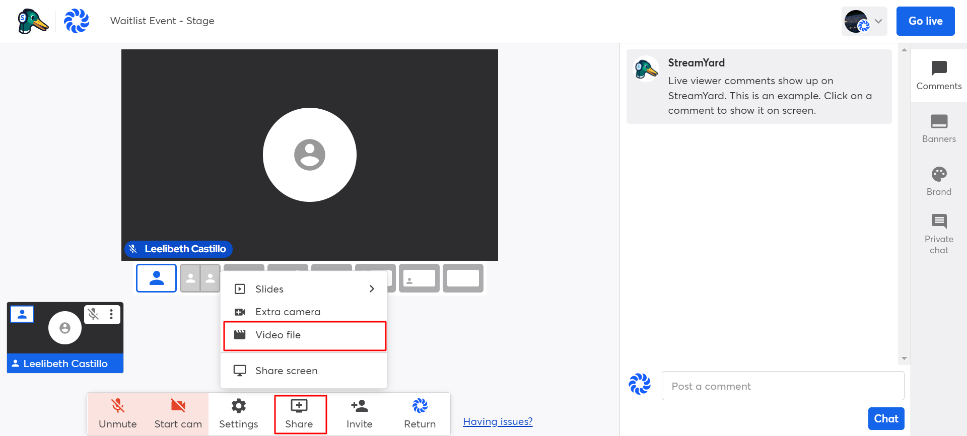The image size is (967, 436).
Task: Click the Share button in toolbar
Action: [300, 414]
